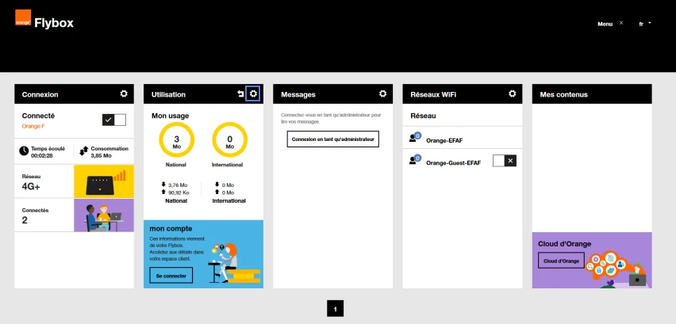Click the mon compte heading
Image resolution: width=676 pixels, height=324 pixels.
pos(171,228)
